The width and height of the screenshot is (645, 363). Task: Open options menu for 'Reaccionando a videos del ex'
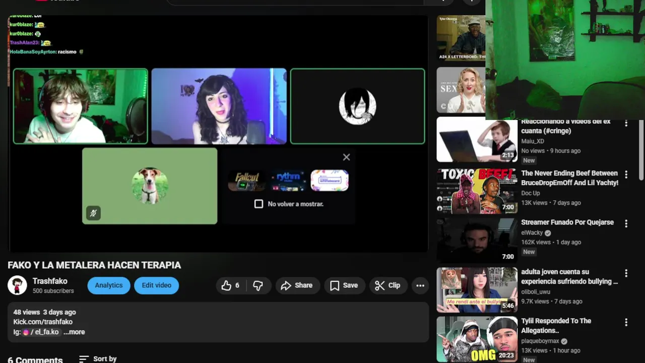point(626,124)
